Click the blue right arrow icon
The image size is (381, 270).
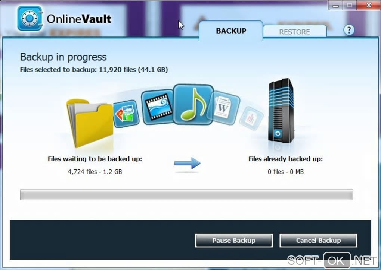(x=188, y=163)
